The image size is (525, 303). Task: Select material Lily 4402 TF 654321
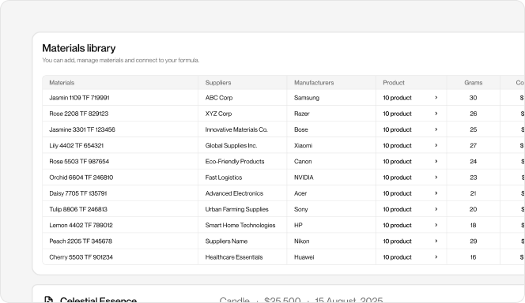coord(77,145)
